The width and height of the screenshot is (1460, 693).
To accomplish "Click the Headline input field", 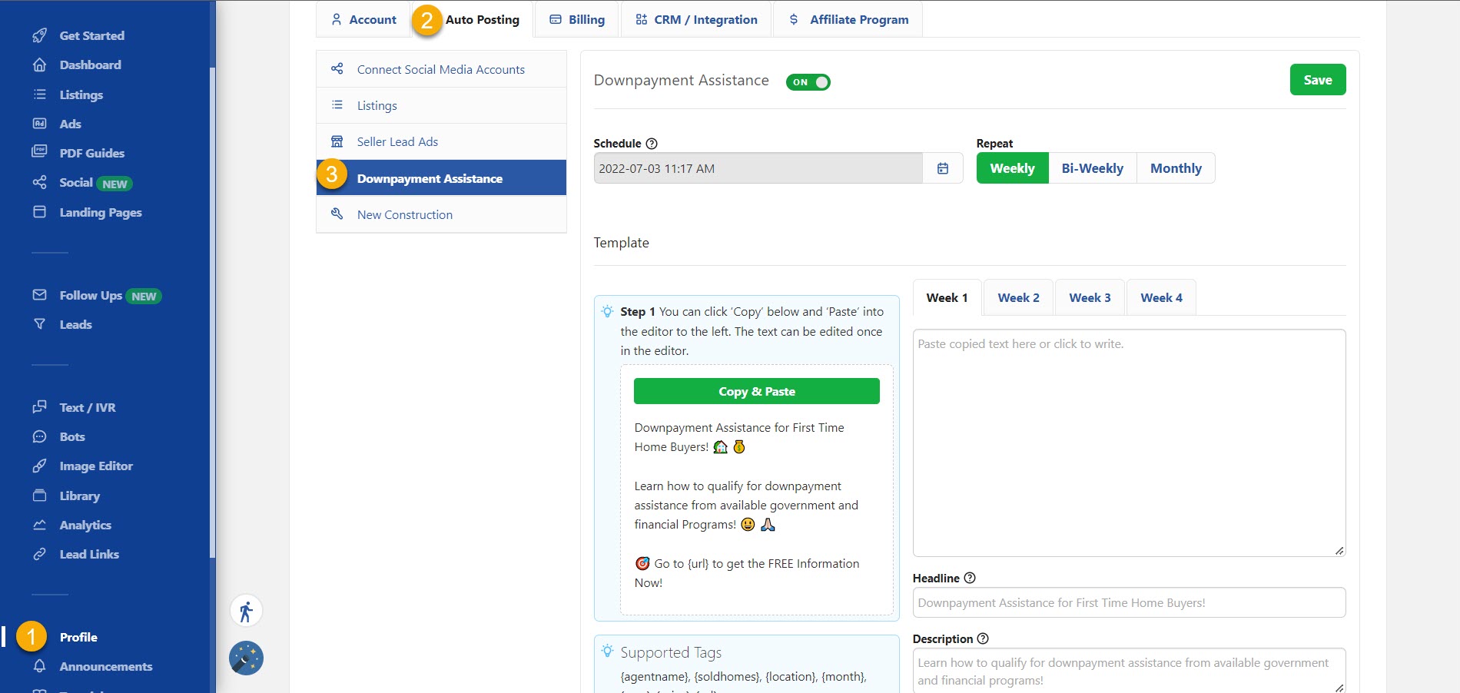I will click(x=1128, y=603).
